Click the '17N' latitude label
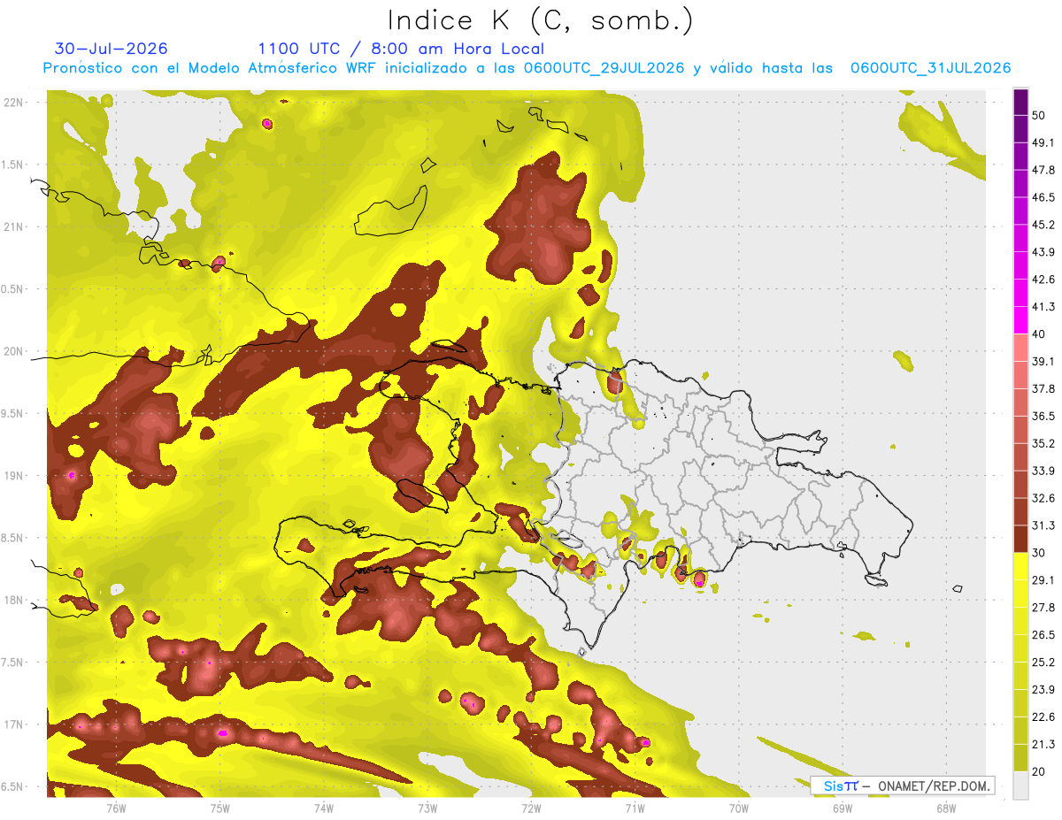Image resolution: width=1062 pixels, height=820 pixels. click(14, 724)
